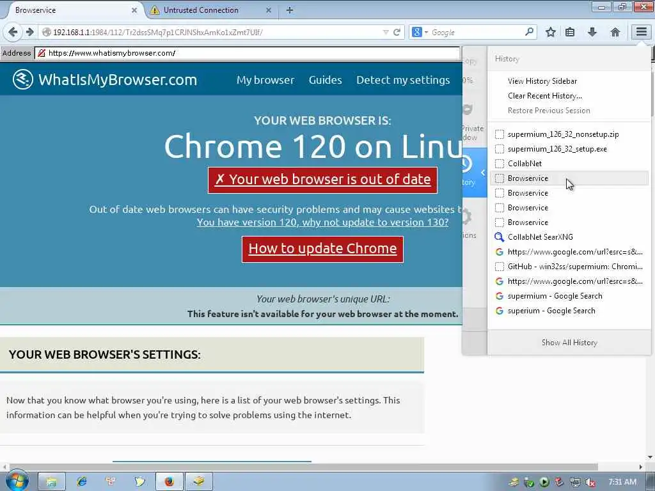The height and width of the screenshot is (491, 655).
Task: Collapse history panel with left chevron
Action: (x=482, y=173)
